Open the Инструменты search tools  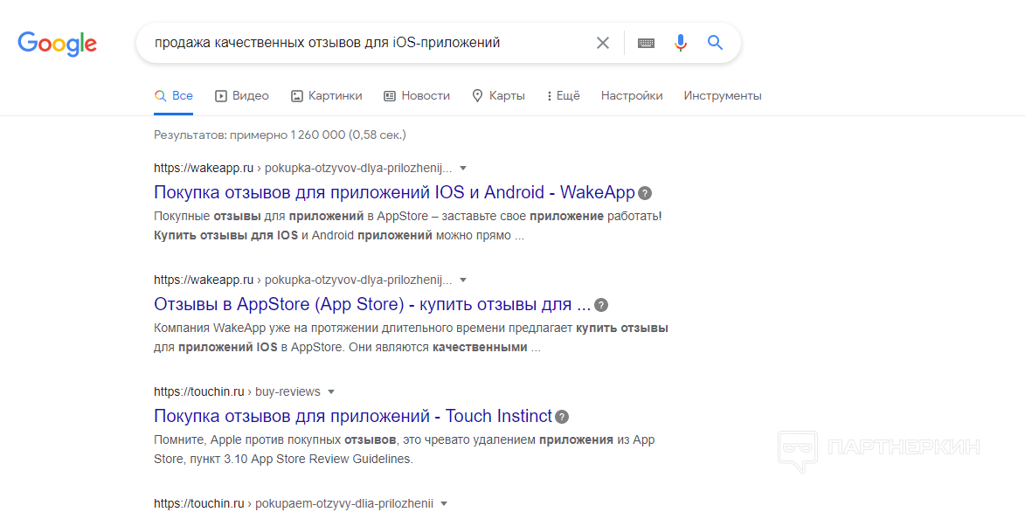[723, 96]
